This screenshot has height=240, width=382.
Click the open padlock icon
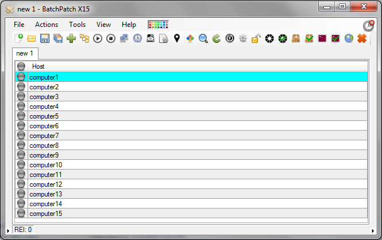tap(256, 38)
